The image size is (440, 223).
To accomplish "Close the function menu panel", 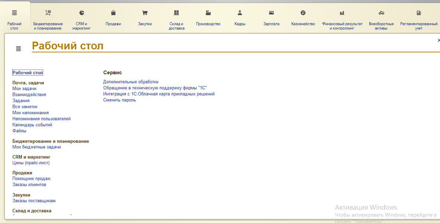I will [x=439, y=40].
